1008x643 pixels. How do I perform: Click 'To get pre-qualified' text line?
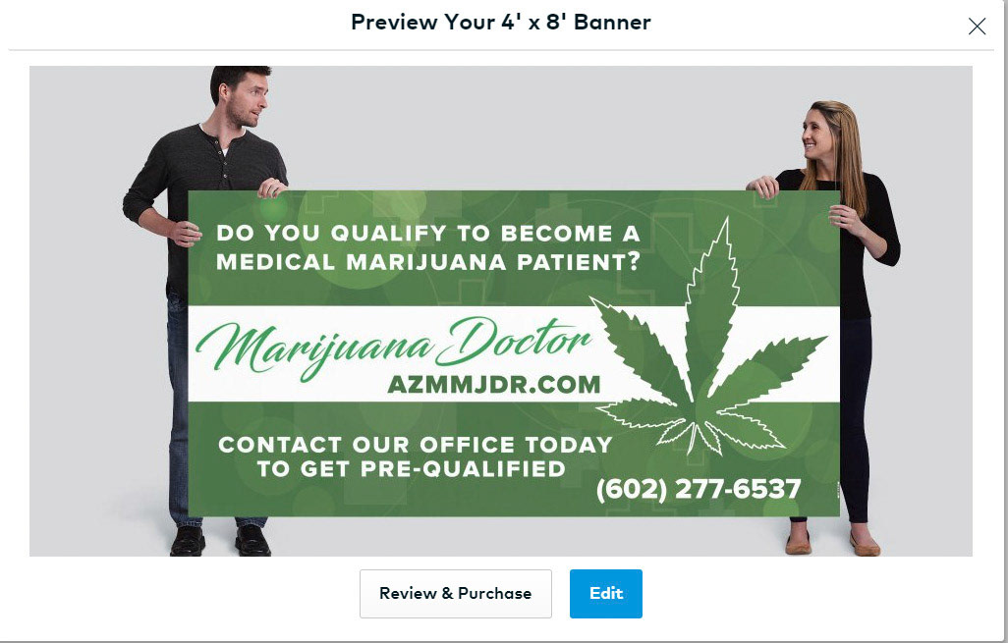coord(412,469)
